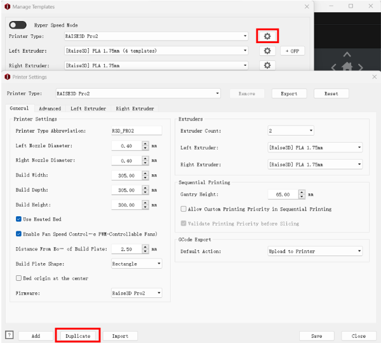Click the Export button

point(289,93)
